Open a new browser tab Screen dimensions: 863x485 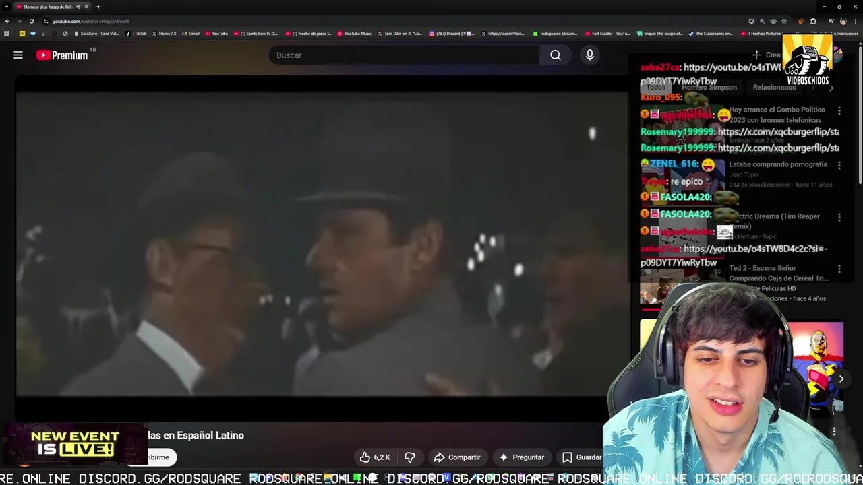(98, 7)
